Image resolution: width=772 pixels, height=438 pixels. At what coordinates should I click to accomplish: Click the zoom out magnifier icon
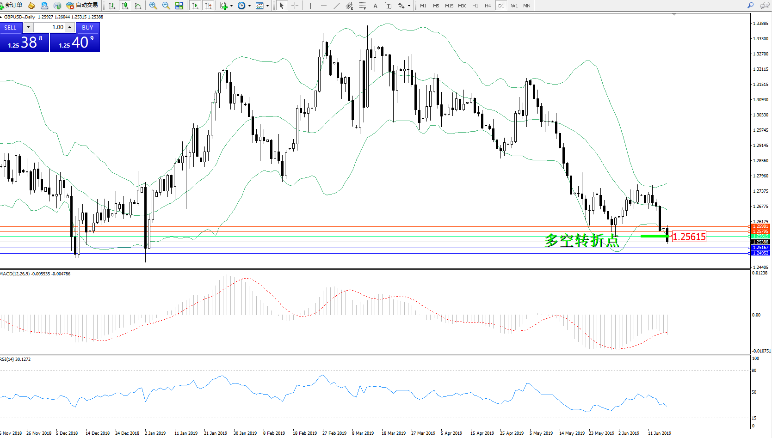tap(166, 6)
